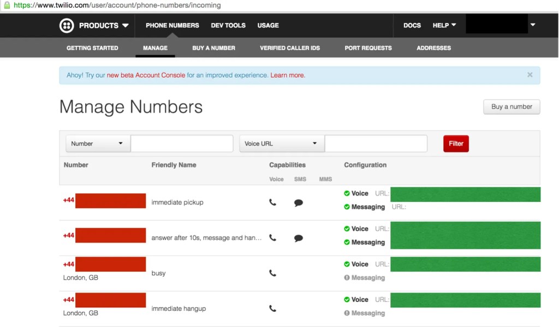
Task: Click the SMS capability sub-header
Action: [300, 179]
